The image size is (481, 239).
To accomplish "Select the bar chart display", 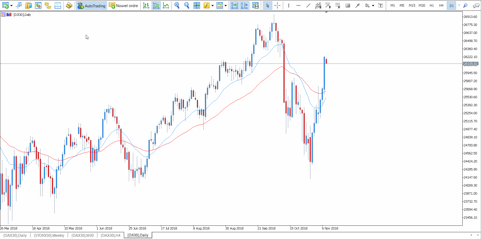I will point(146,5).
